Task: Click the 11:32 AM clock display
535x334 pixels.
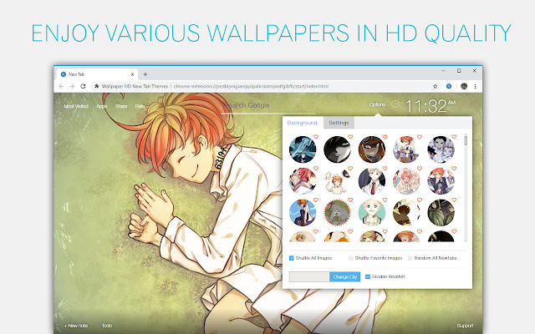Action: 430,106
